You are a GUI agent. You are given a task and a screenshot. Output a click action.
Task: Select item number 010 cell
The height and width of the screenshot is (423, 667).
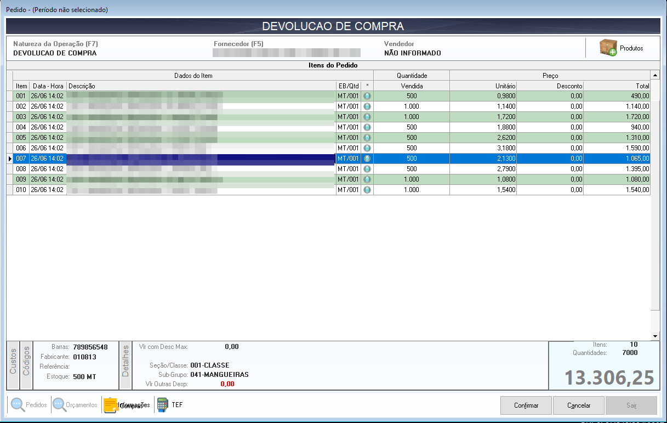coord(21,189)
